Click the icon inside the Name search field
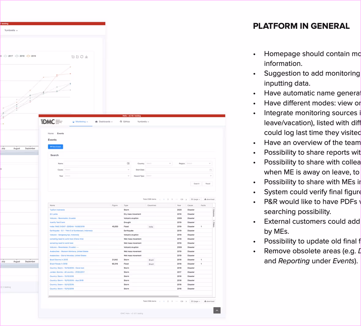 (x=128, y=164)
